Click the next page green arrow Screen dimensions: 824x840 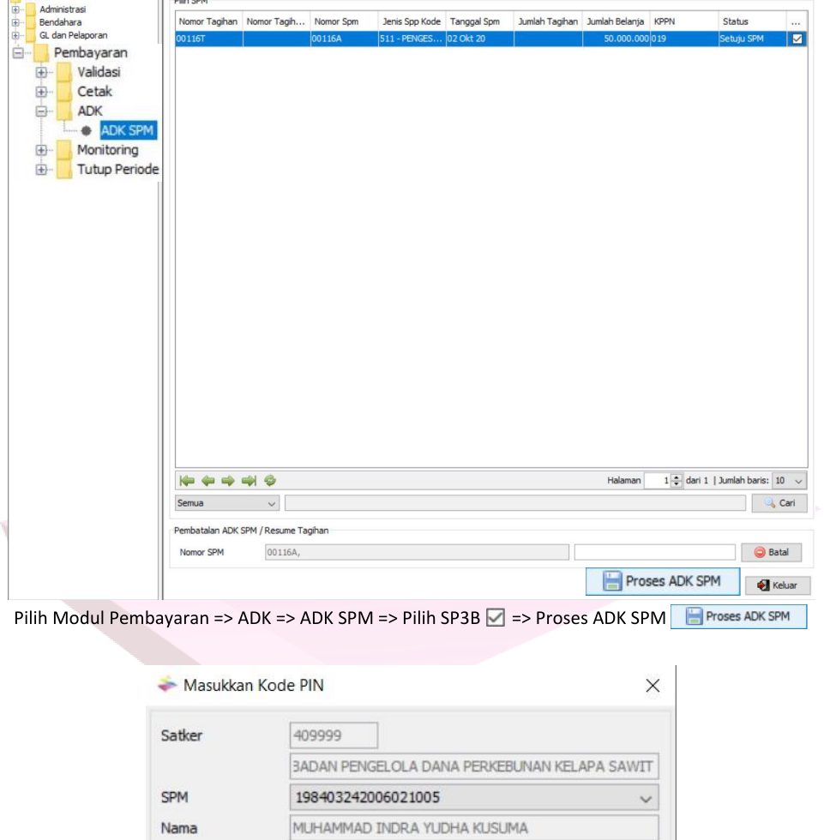click(x=228, y=481)
